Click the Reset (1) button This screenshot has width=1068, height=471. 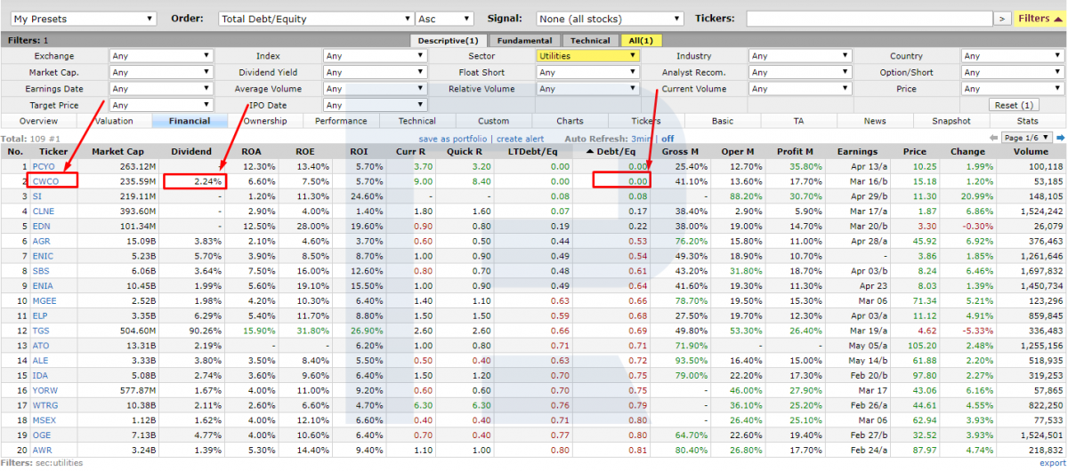[1014, 105]
